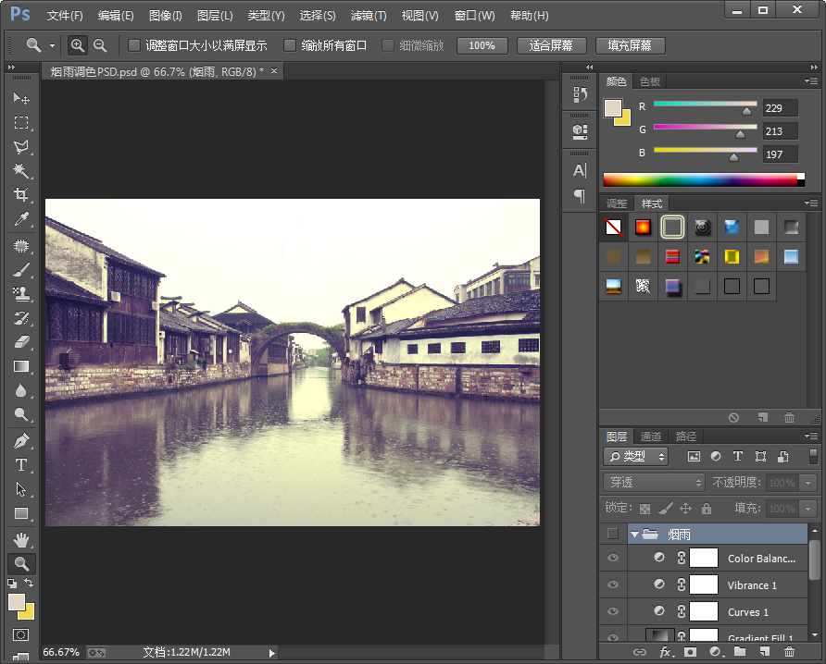Click the 适合屏幕 button
Image resolution: width=826 pixels, height=664 pixels.
551,45
